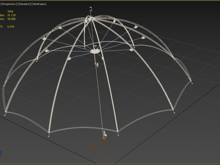Click the verts count value 28.085

tap(11, 19)
